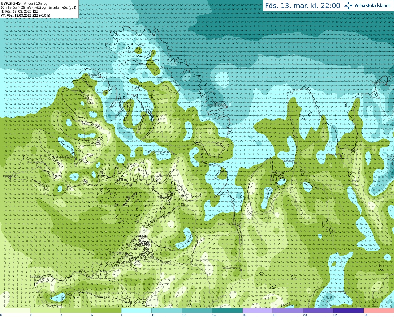Click the Bergstaðir station label
This screenshot has width=394, height=317.
pyautogui.click(x=334, y=154)
